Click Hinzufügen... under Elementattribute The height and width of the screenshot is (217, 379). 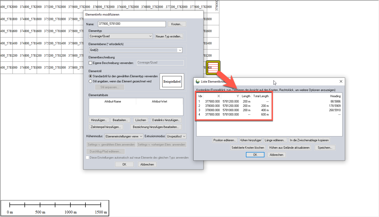click(99, 120)
